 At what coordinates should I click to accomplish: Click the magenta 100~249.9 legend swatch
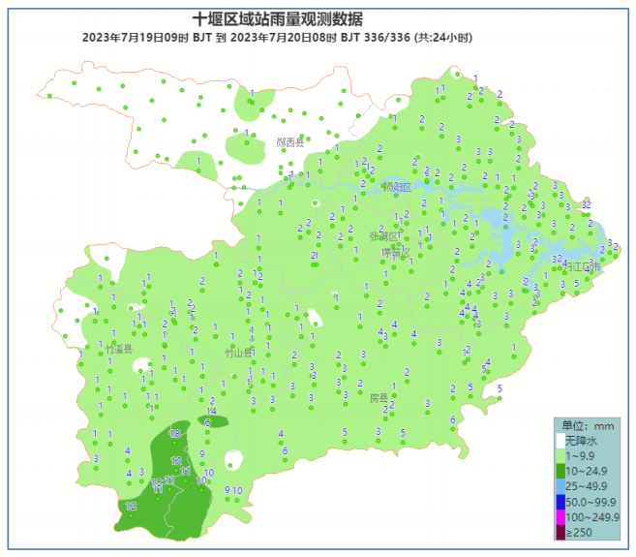point(560,517)
